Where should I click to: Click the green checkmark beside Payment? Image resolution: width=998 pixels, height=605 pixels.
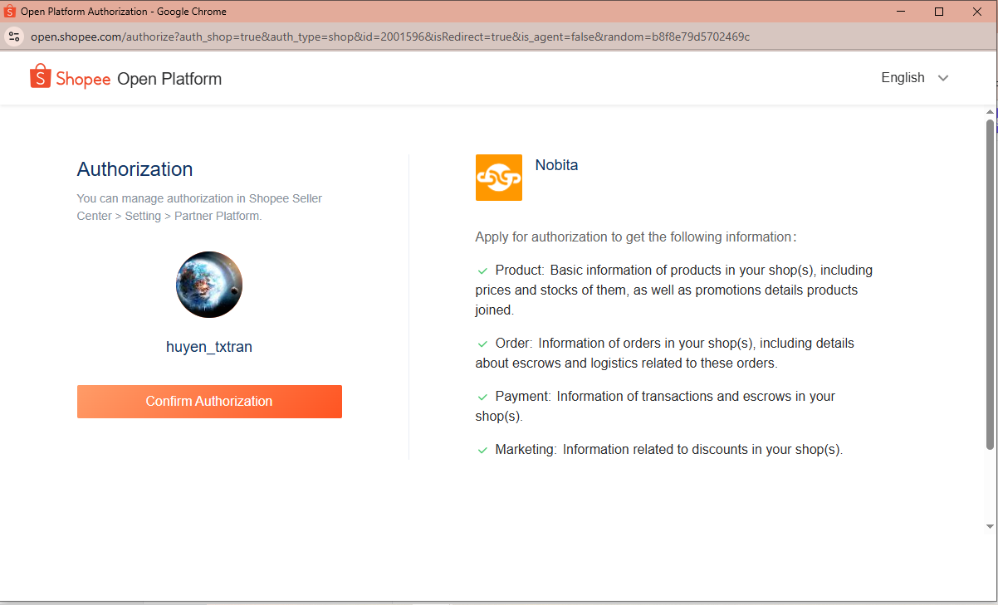[x=482, y=397]
